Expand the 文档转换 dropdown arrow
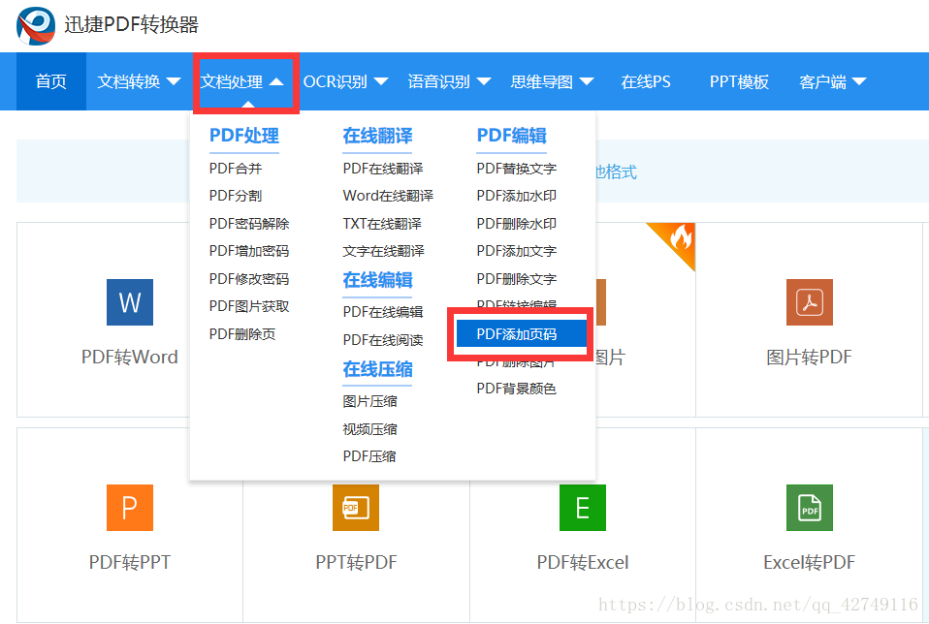The image size is (929, 624). point(174,81)
